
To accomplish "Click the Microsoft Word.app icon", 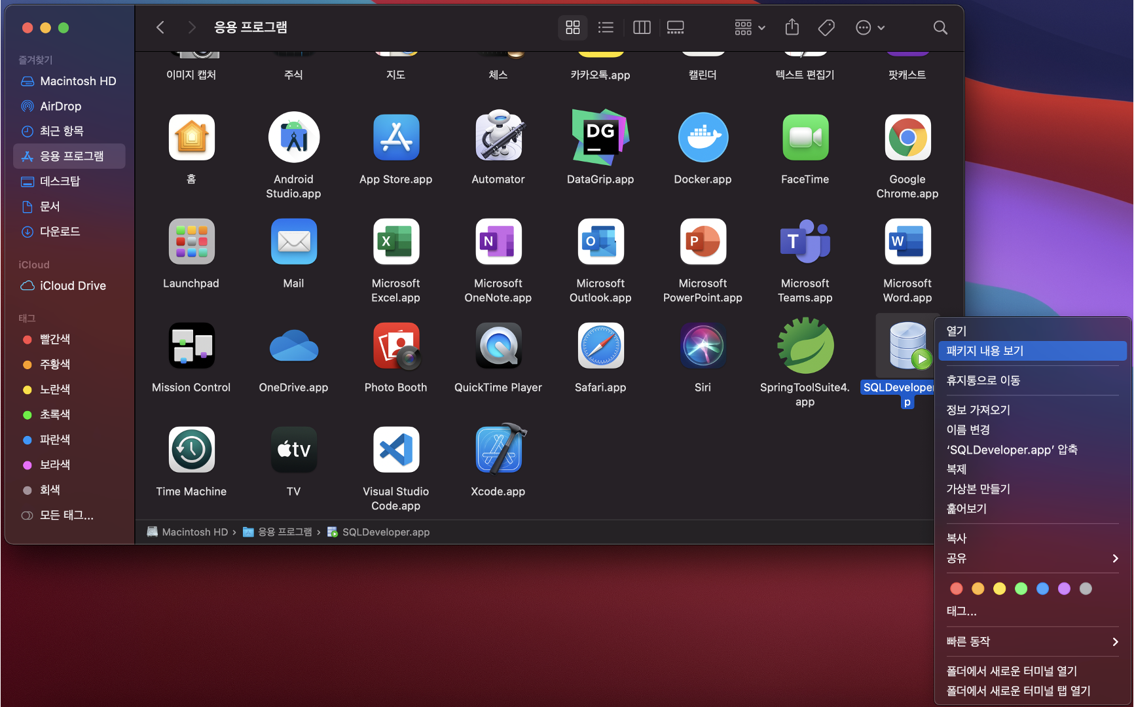I will pos(907,242).
